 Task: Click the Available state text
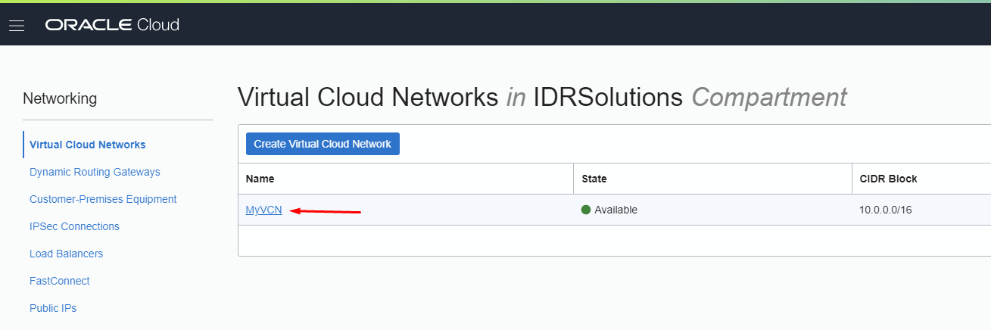[615, 210]
